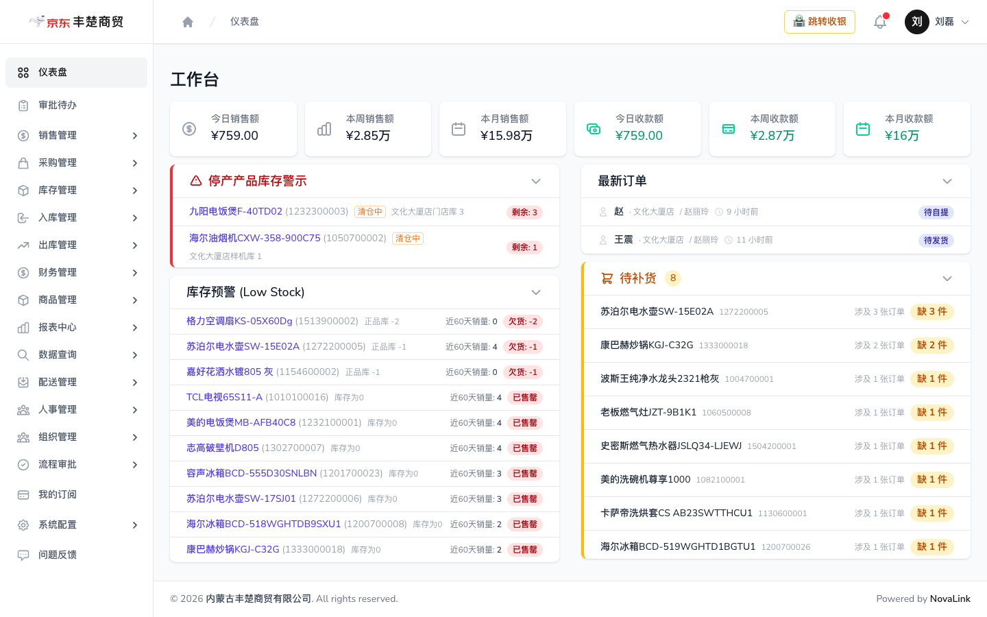Open the notification bell

pyautogui.click(x=880, y=22)
